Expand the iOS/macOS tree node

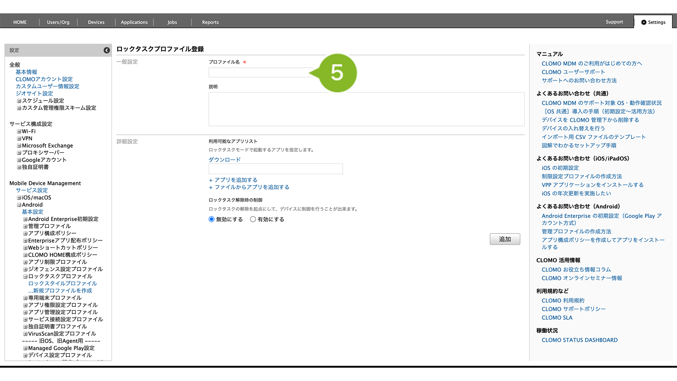tap(19, 198)
